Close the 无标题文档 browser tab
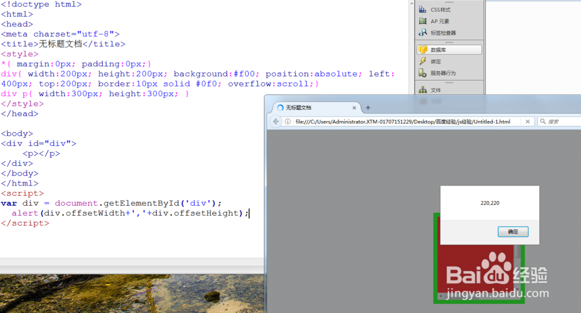This screenshot has height=313, width=581. [354, 108]
